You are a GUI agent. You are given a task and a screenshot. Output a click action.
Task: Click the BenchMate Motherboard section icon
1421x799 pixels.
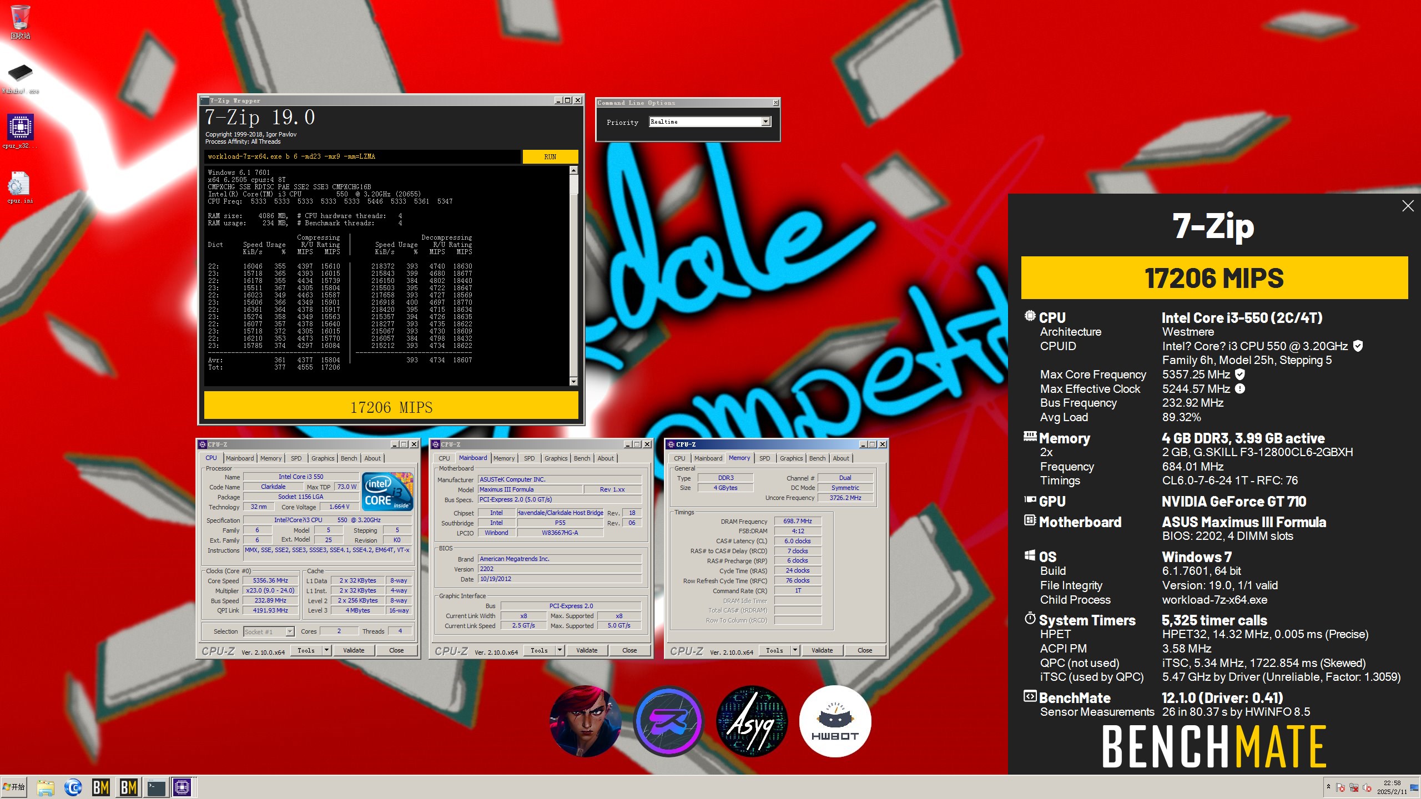coord(1030,520)
